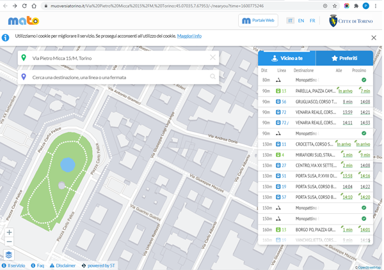The image size is (384, 270).
Task: Open the Maggiori info cookie link
Action: point(189,36)
